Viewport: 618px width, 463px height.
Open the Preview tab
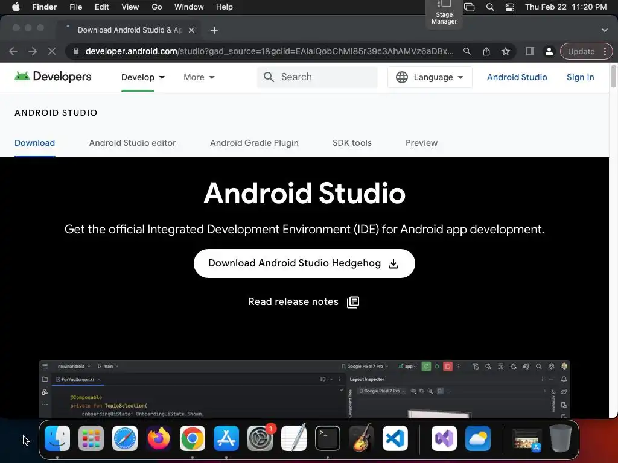pyautogui.click(x=422, y=143)
